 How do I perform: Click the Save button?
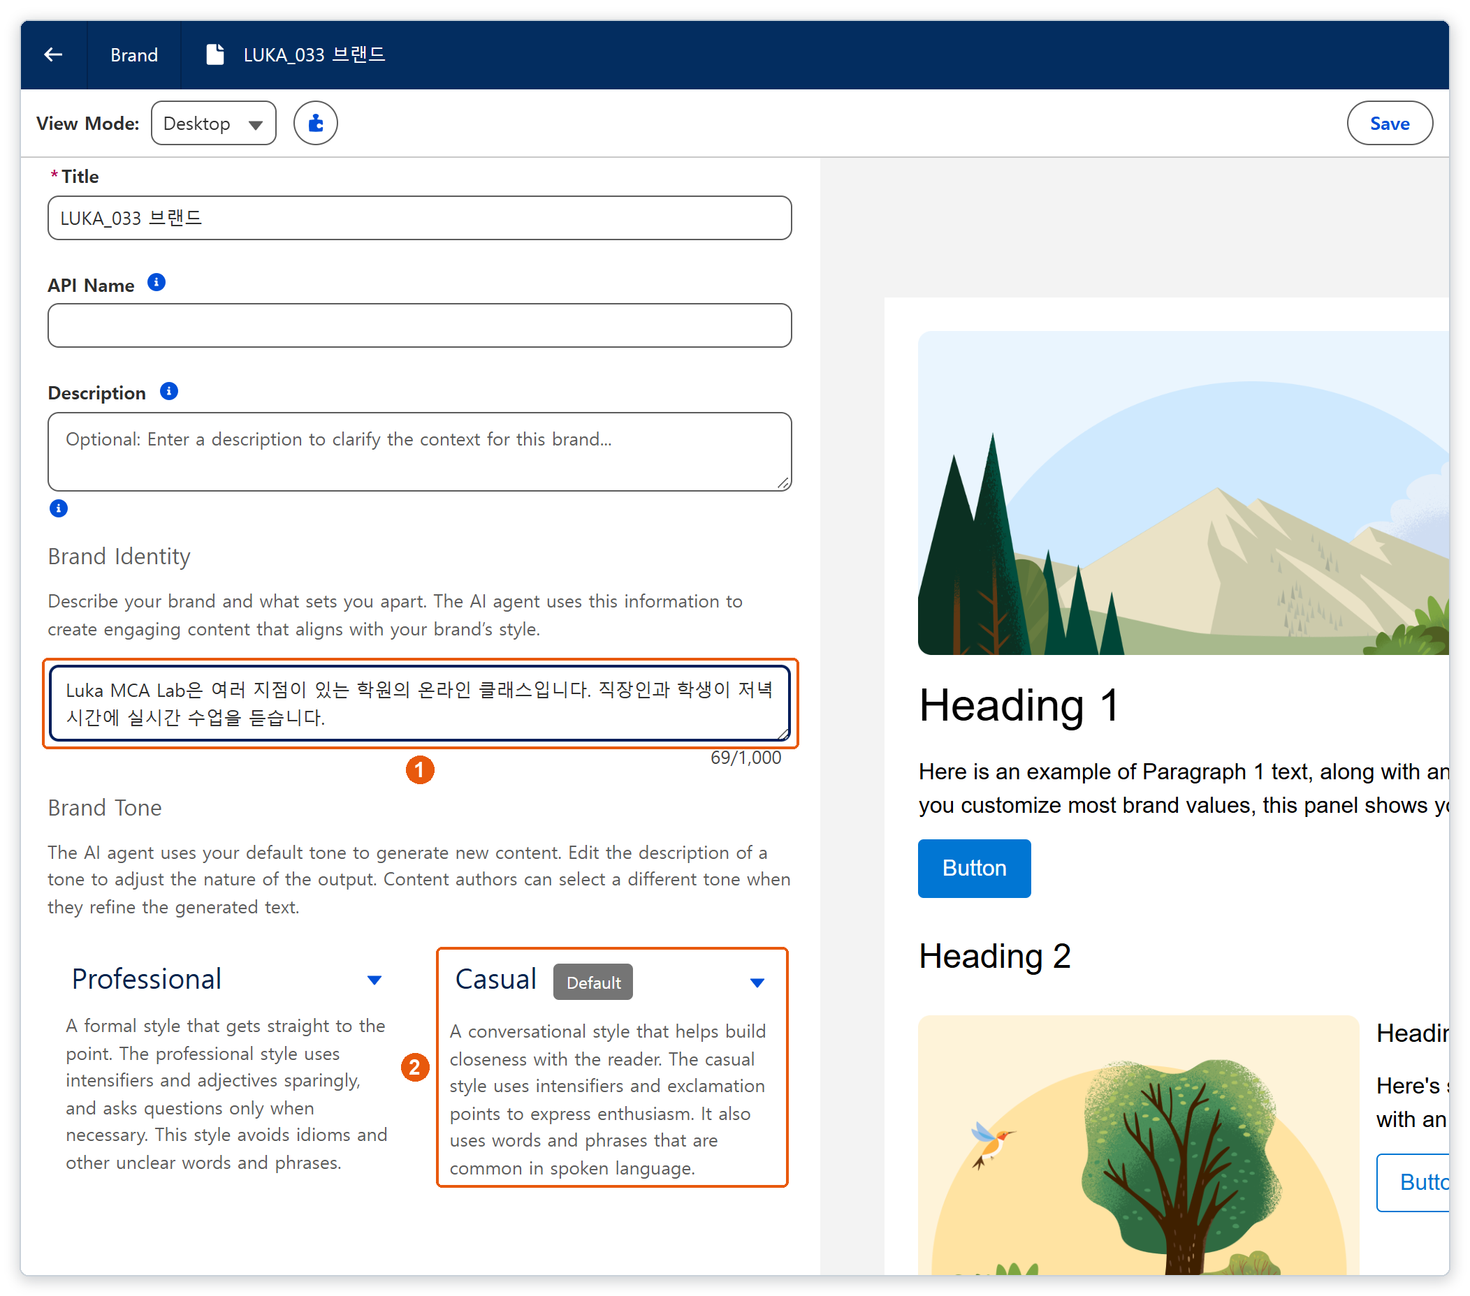pos(1390,124)
